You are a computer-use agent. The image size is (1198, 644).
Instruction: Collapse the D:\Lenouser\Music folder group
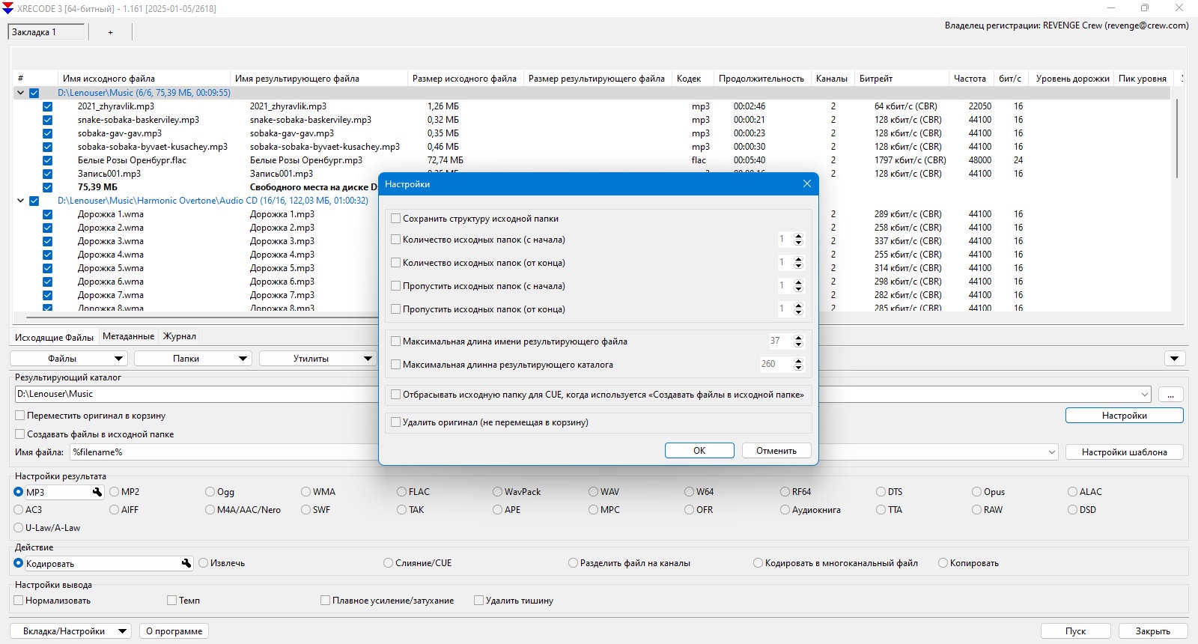[20, 93]
